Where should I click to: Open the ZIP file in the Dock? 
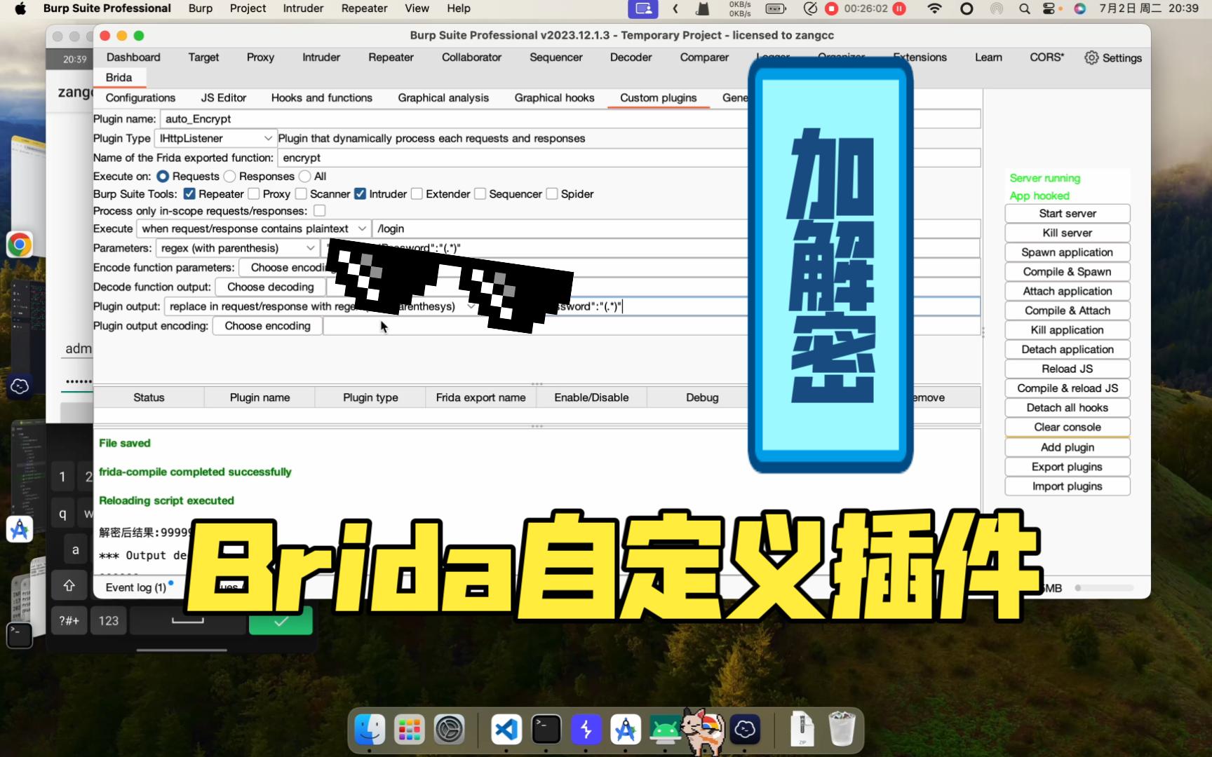pos(802,730)
